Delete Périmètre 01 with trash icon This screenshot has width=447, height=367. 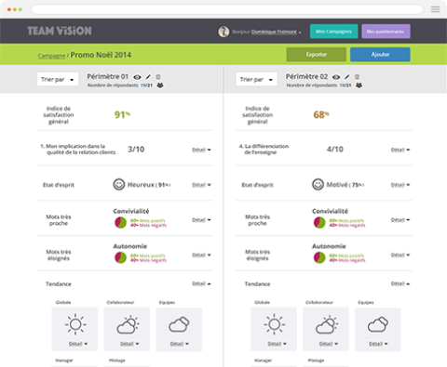pos(158,77)
